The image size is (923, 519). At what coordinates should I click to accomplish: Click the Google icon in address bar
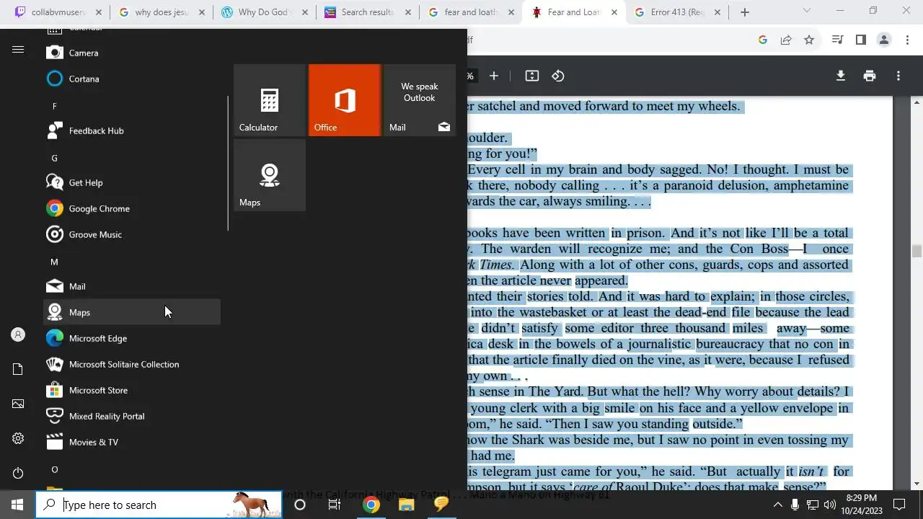763,40
